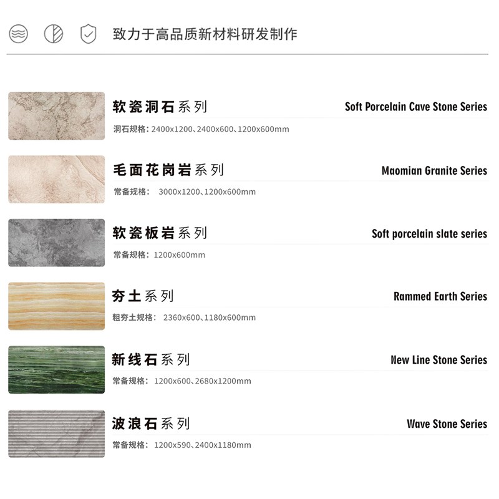Open the 波浪石系列 heading
Screen dimensions: 499x499
(151, 424)
